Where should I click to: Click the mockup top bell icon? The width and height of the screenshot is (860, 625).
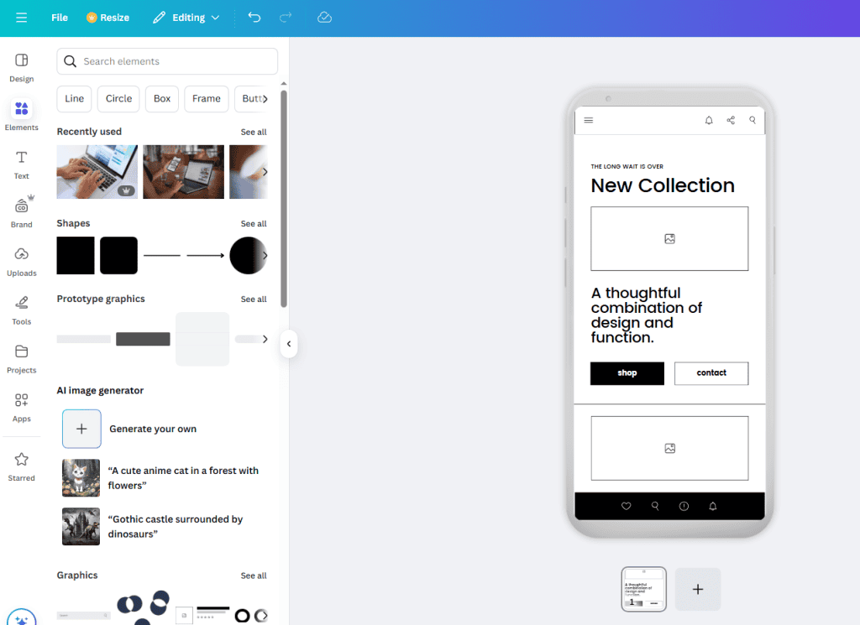coord(709,120)
